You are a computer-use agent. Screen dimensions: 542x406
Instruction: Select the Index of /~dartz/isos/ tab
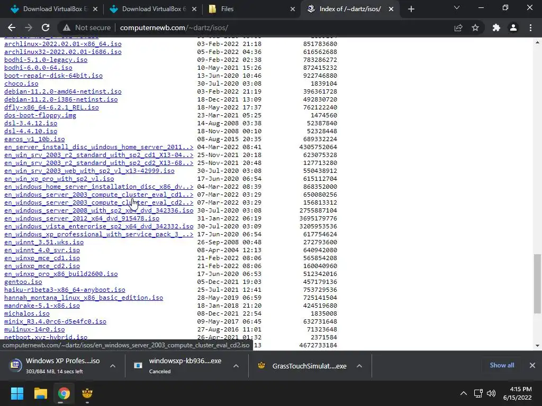coord(350,9)
